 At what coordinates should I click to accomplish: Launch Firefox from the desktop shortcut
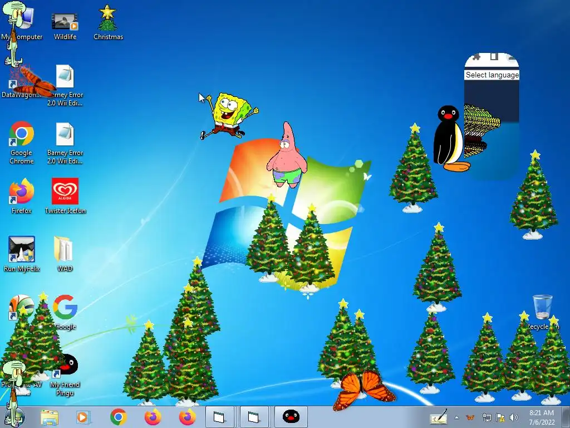tap(22, 196)
